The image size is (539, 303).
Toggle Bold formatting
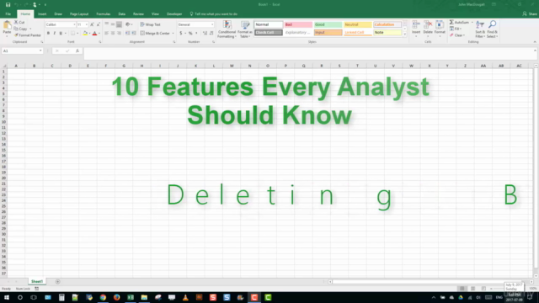48,34
